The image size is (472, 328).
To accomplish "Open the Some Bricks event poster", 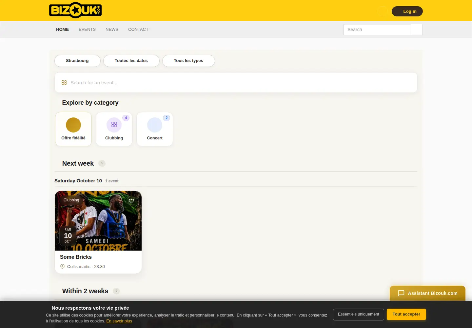I will pos(98,221).
